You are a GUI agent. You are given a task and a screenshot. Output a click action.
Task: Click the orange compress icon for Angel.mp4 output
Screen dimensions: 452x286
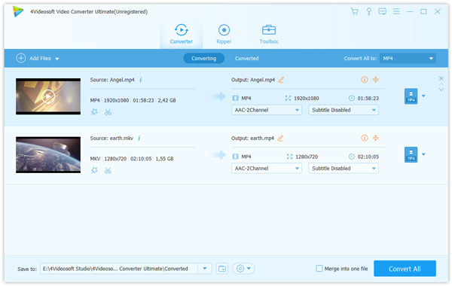[376, 80]
